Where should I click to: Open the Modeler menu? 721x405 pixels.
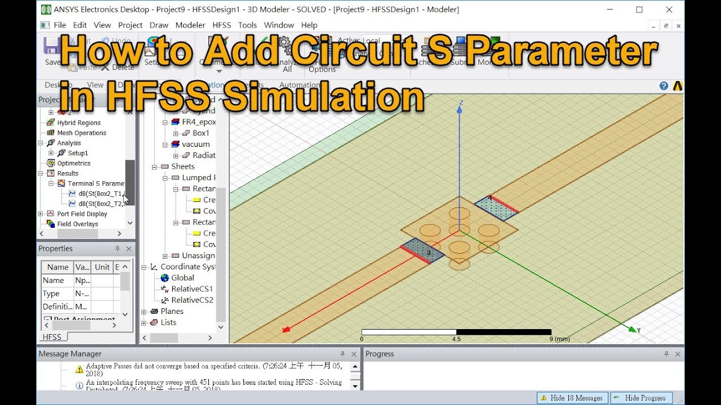[190, 25]
